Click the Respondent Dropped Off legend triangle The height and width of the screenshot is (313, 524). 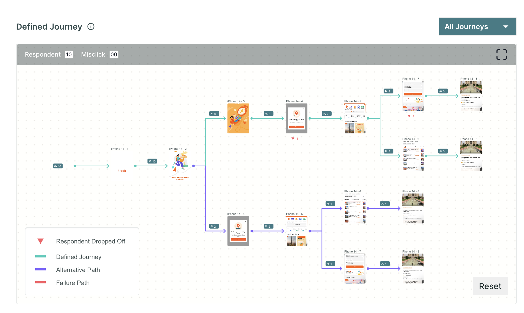41,241
